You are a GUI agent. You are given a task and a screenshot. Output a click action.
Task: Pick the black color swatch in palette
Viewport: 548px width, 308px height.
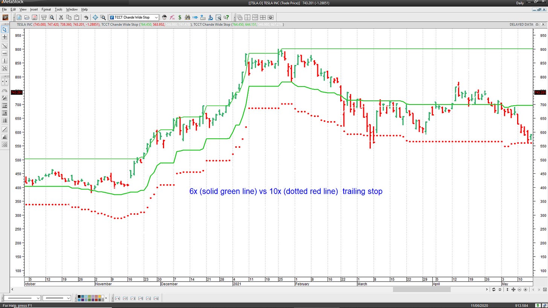click(x=79, y=296)
